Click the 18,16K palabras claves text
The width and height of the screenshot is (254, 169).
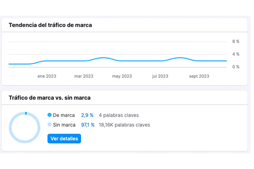pyautogui.click(x=124, y=125)
